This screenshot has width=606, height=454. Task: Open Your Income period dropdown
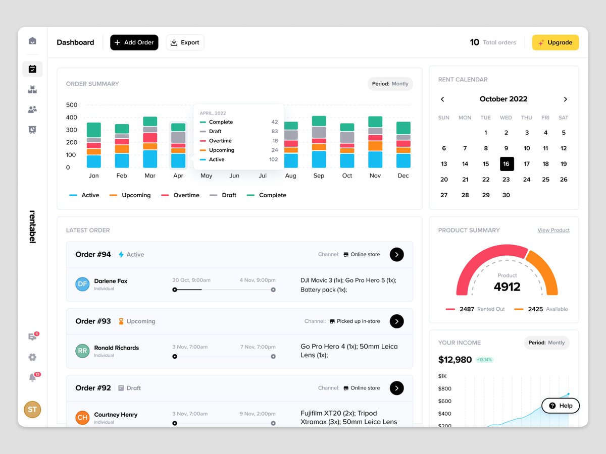click(x=546, y=343)
